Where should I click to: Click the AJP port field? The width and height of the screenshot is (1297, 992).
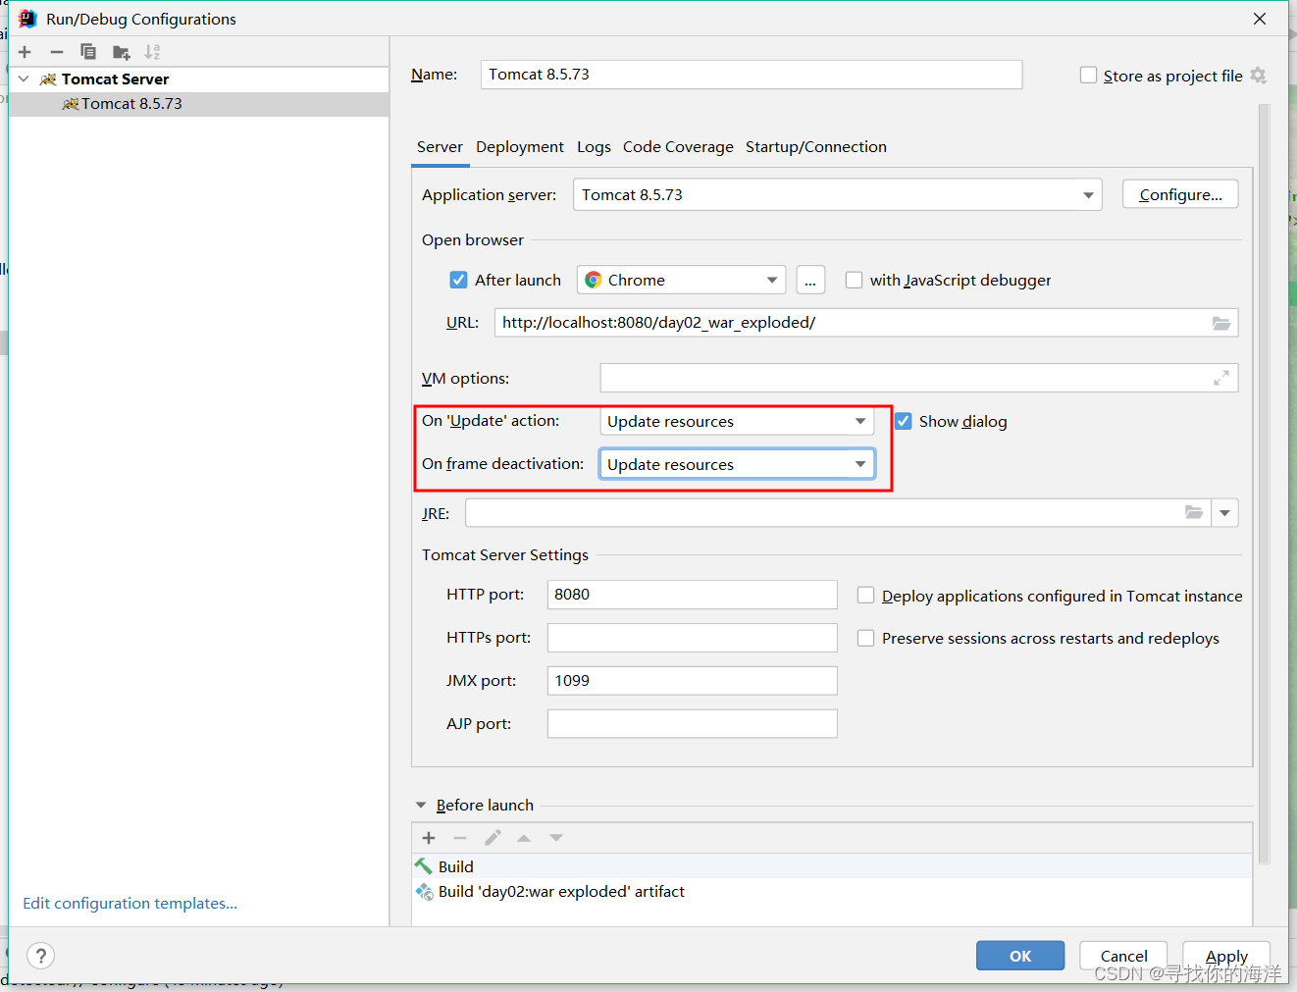693,724
